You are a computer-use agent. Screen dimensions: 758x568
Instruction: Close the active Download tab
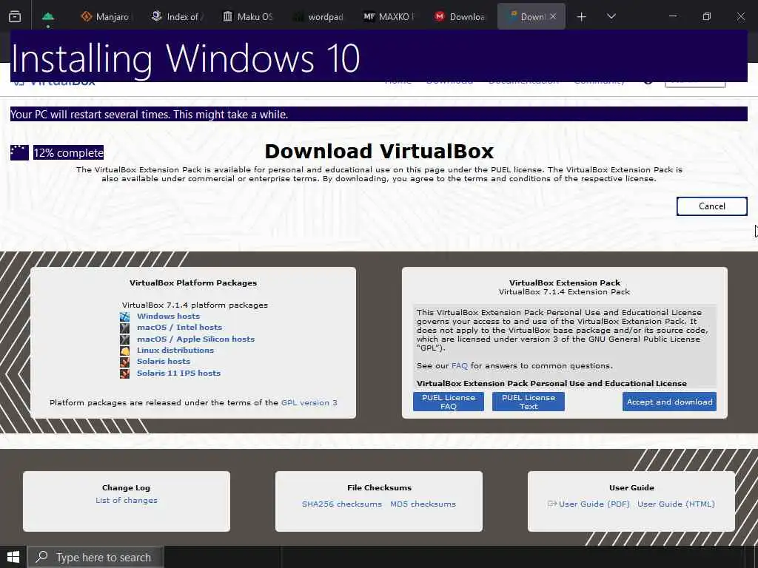point(553,16)
